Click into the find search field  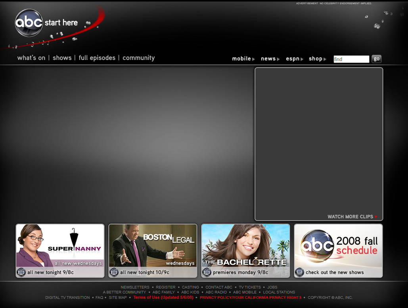pos(351,59)
